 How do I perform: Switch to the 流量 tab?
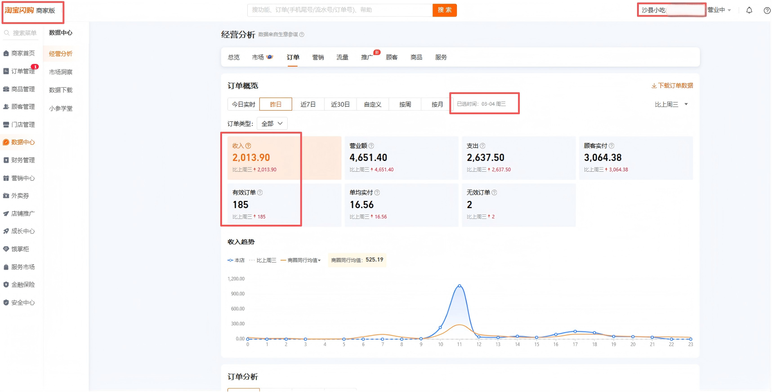tap(342, 58)
